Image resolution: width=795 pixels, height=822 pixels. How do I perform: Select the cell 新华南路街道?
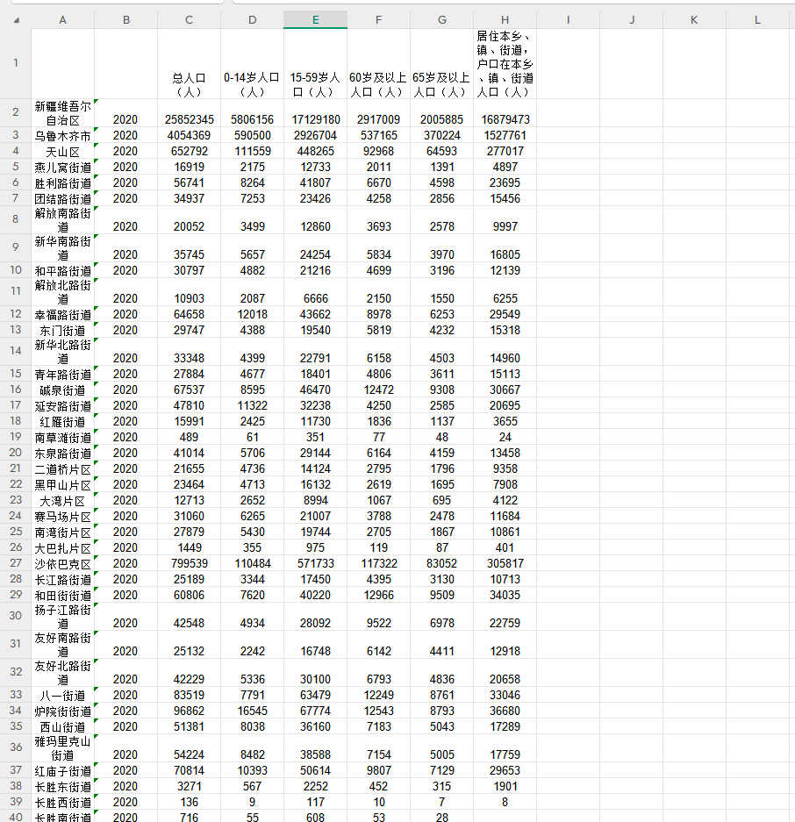pos(63,248)
